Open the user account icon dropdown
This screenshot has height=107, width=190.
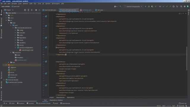pyautogui.click(x=115, y=7)
